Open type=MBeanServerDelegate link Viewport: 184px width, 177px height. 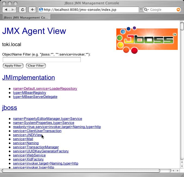35,97
